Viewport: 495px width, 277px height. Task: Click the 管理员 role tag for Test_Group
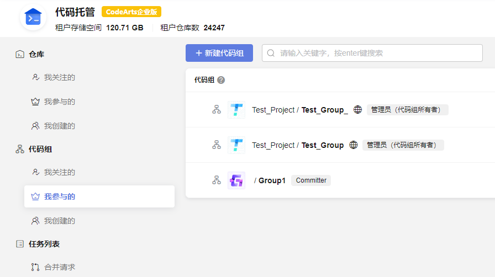click(x=403, y=145)
